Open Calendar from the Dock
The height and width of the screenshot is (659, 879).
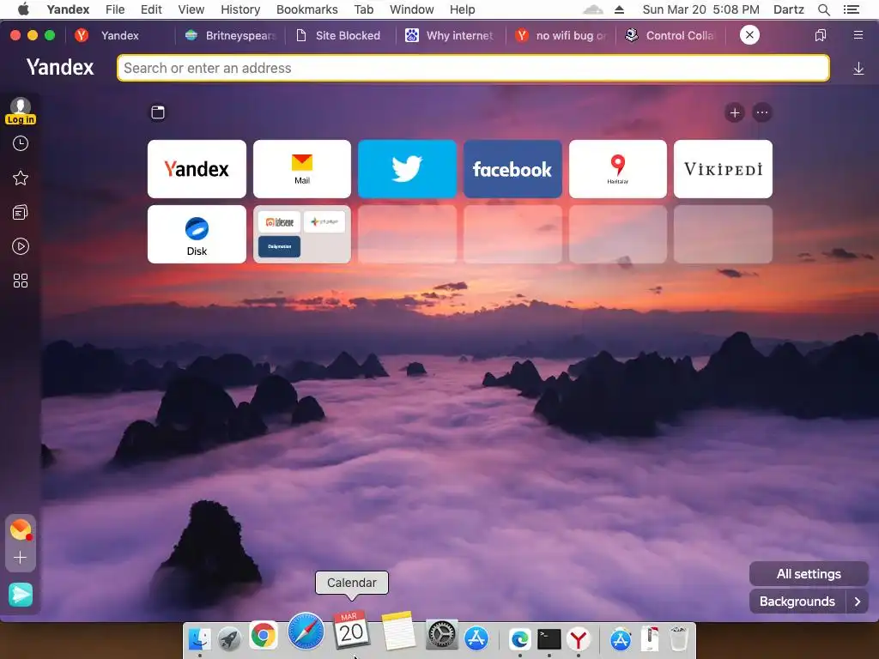pyautogui.click(x=351, y=631)
